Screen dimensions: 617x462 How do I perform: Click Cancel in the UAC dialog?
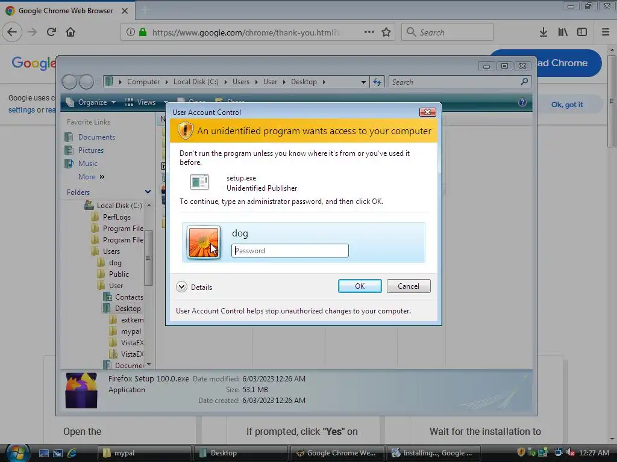pyautogui.click(x=409, y=286)
